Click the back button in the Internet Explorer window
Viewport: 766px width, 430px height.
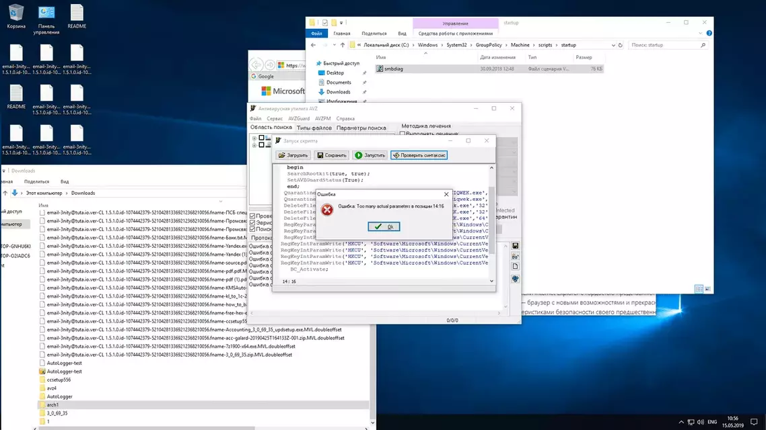[x=256, y=65]
